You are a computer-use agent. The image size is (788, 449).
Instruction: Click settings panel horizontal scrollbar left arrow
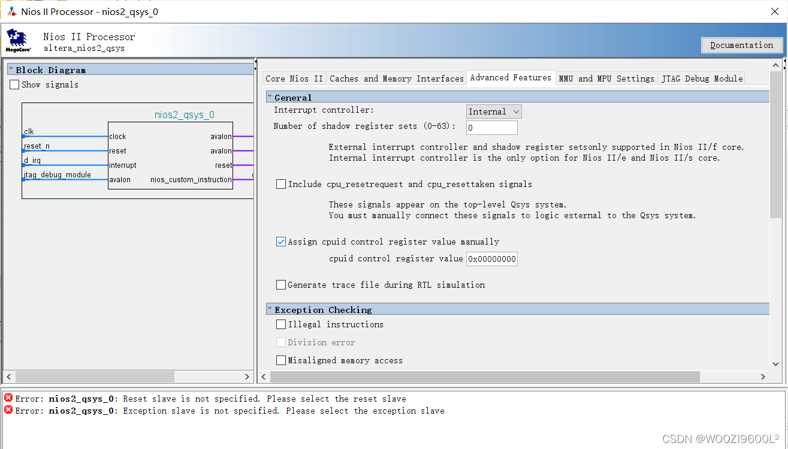pos(264,376)
